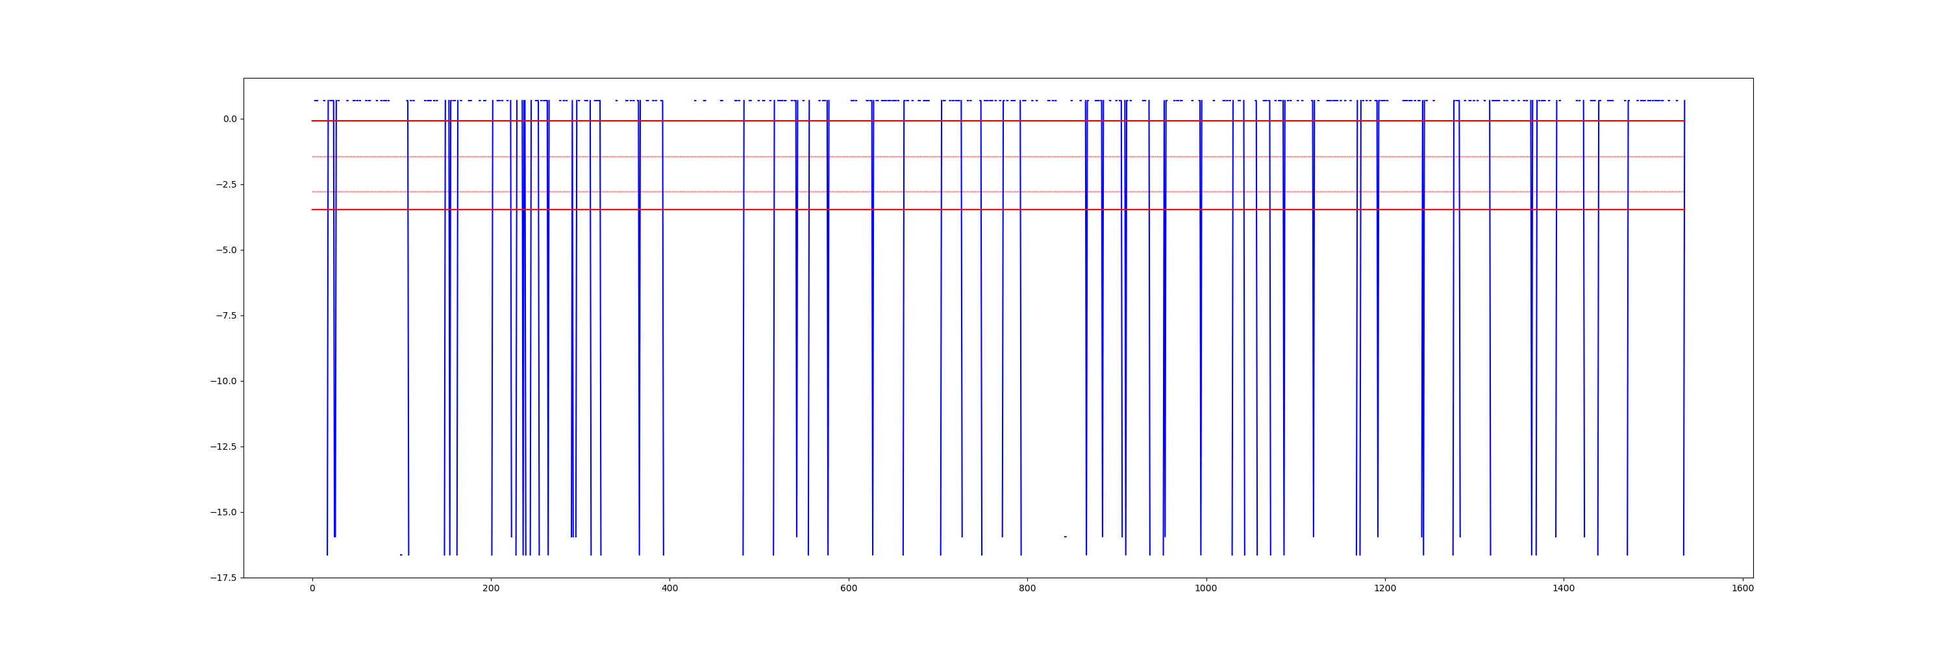The image size is (1948, 649).
Task: Click the y-axis tick label −12.5
Action: [224, 447]
